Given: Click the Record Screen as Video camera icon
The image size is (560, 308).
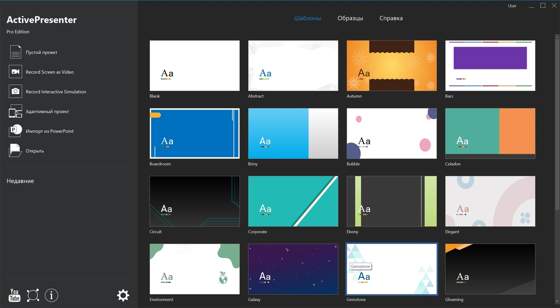Looking at the screenshot, I should coord(15,71).
